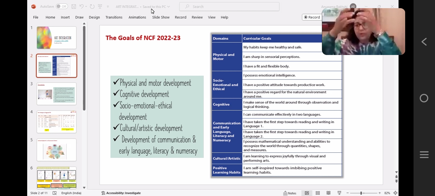Go to the Transitions tab
The height and width of the screenshot is (196, 435).
pos(114,17)
